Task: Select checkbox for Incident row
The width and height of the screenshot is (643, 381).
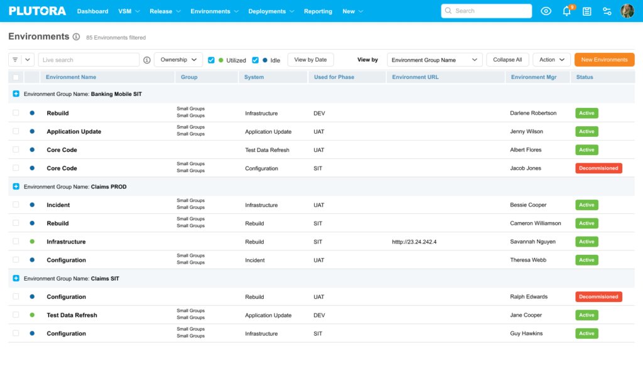Action: [x=16, y=205]
